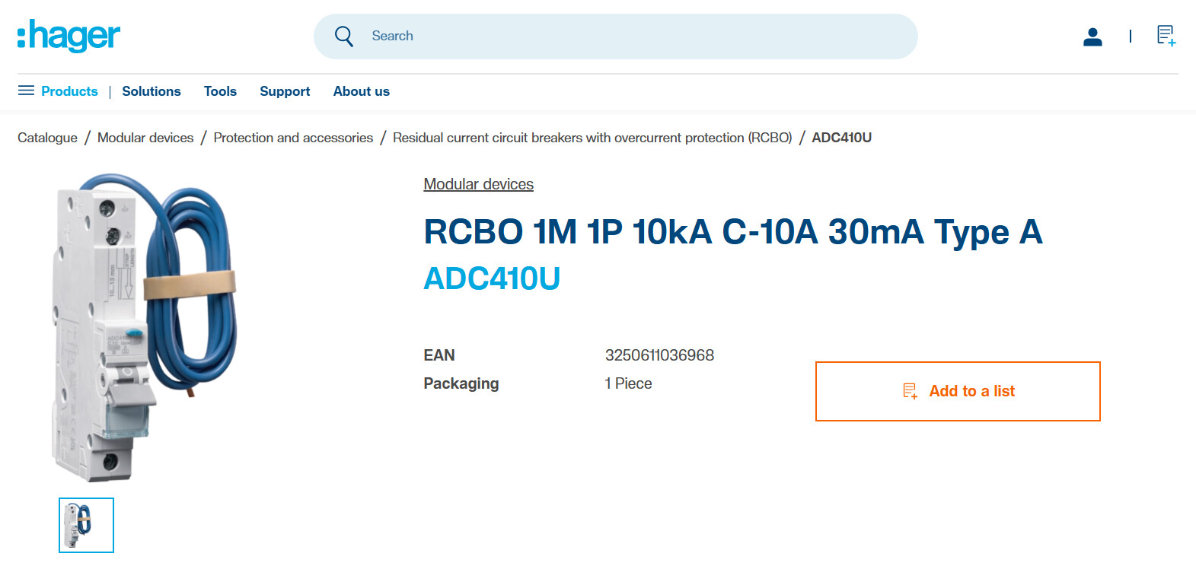
Task: Open the Solutions menu
Action: [151, 91]
